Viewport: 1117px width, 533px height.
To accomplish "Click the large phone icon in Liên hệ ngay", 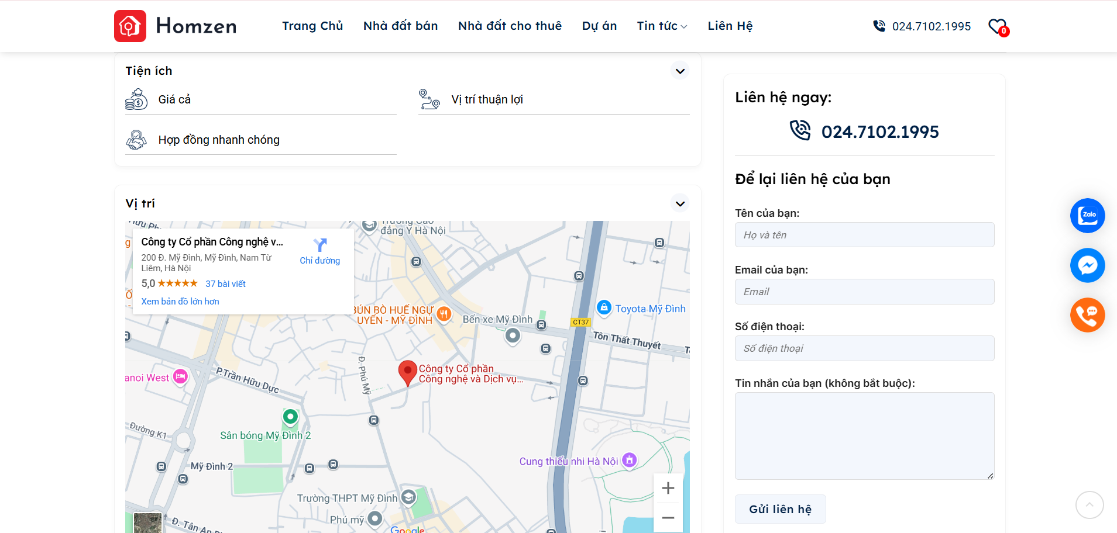I will [x=800, y=130].
